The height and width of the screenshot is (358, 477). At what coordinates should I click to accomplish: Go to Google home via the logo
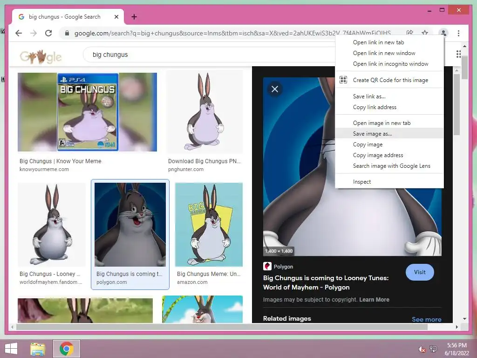pyautogui.click(x=41, y=56)
